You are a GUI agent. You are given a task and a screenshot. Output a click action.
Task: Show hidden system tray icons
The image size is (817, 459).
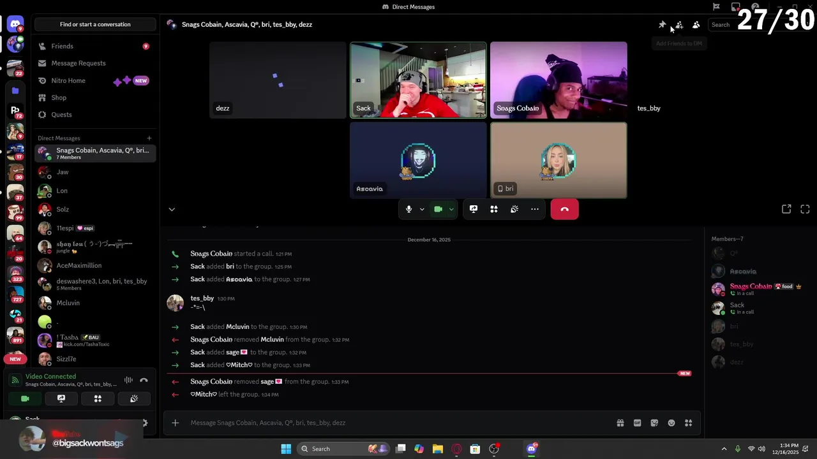click(724, 449)
